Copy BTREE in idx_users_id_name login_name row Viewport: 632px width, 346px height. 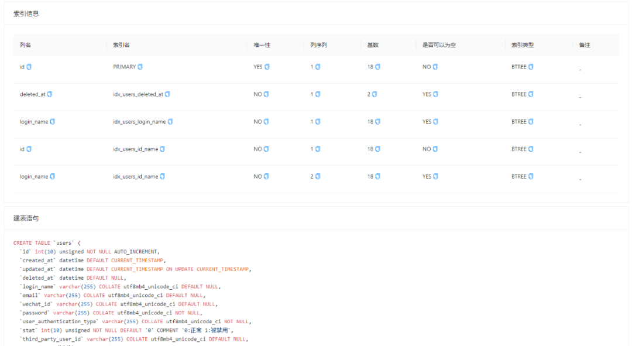531,177
